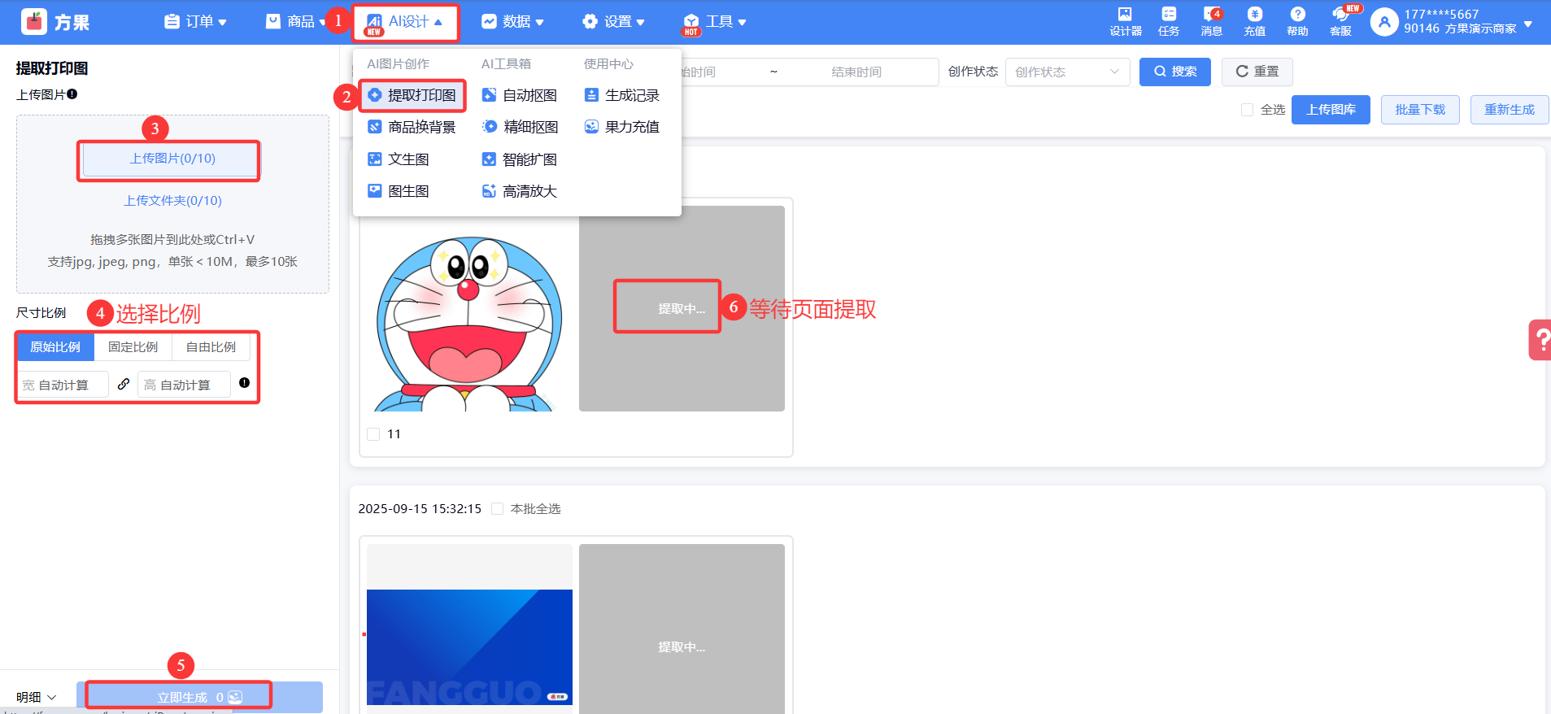The height and width of the screenshot is (714, 1551).
Task: Select 提取打印图 in the AI menu
Action: click(x=412, y=95)
